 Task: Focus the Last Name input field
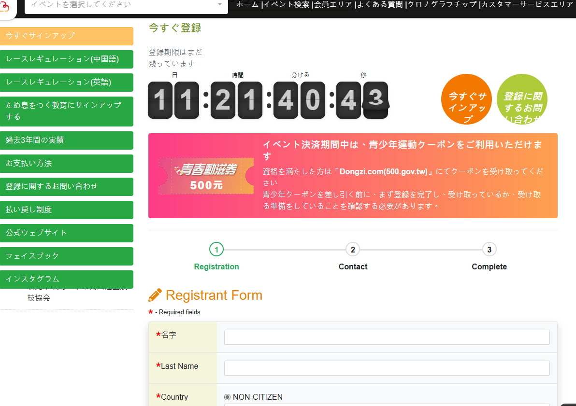point(387,368)
